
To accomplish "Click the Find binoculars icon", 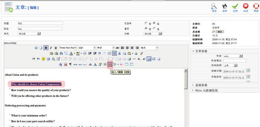I will click(61, 53).
